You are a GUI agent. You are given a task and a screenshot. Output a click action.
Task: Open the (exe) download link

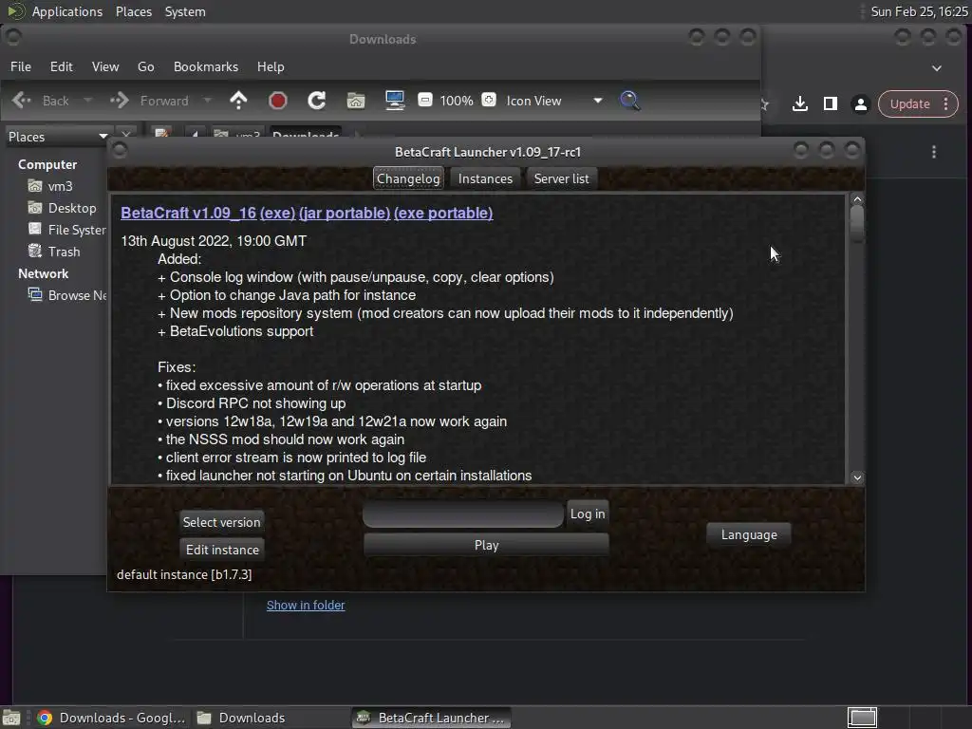[278, 213]
